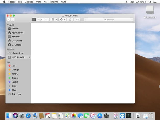Open the group-by arrangement dropdown
This screenshot has height=120, width=160.
(54, 20)
